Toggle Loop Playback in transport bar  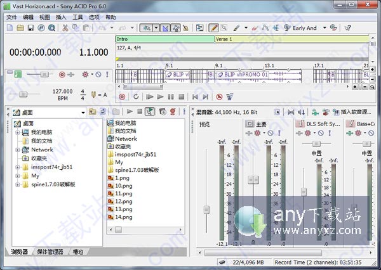click(136, 97)
